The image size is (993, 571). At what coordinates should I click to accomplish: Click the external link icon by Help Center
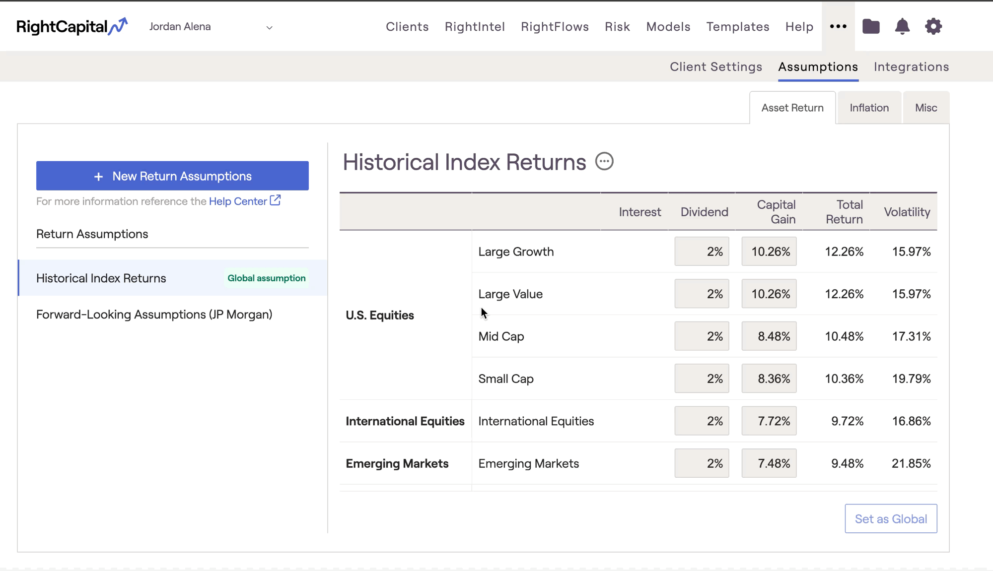click(276, 200)
